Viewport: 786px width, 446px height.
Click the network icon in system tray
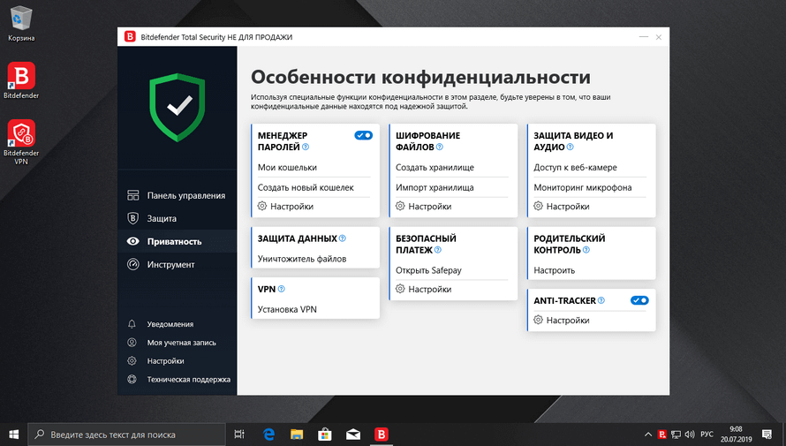click(x=676, y=435)
